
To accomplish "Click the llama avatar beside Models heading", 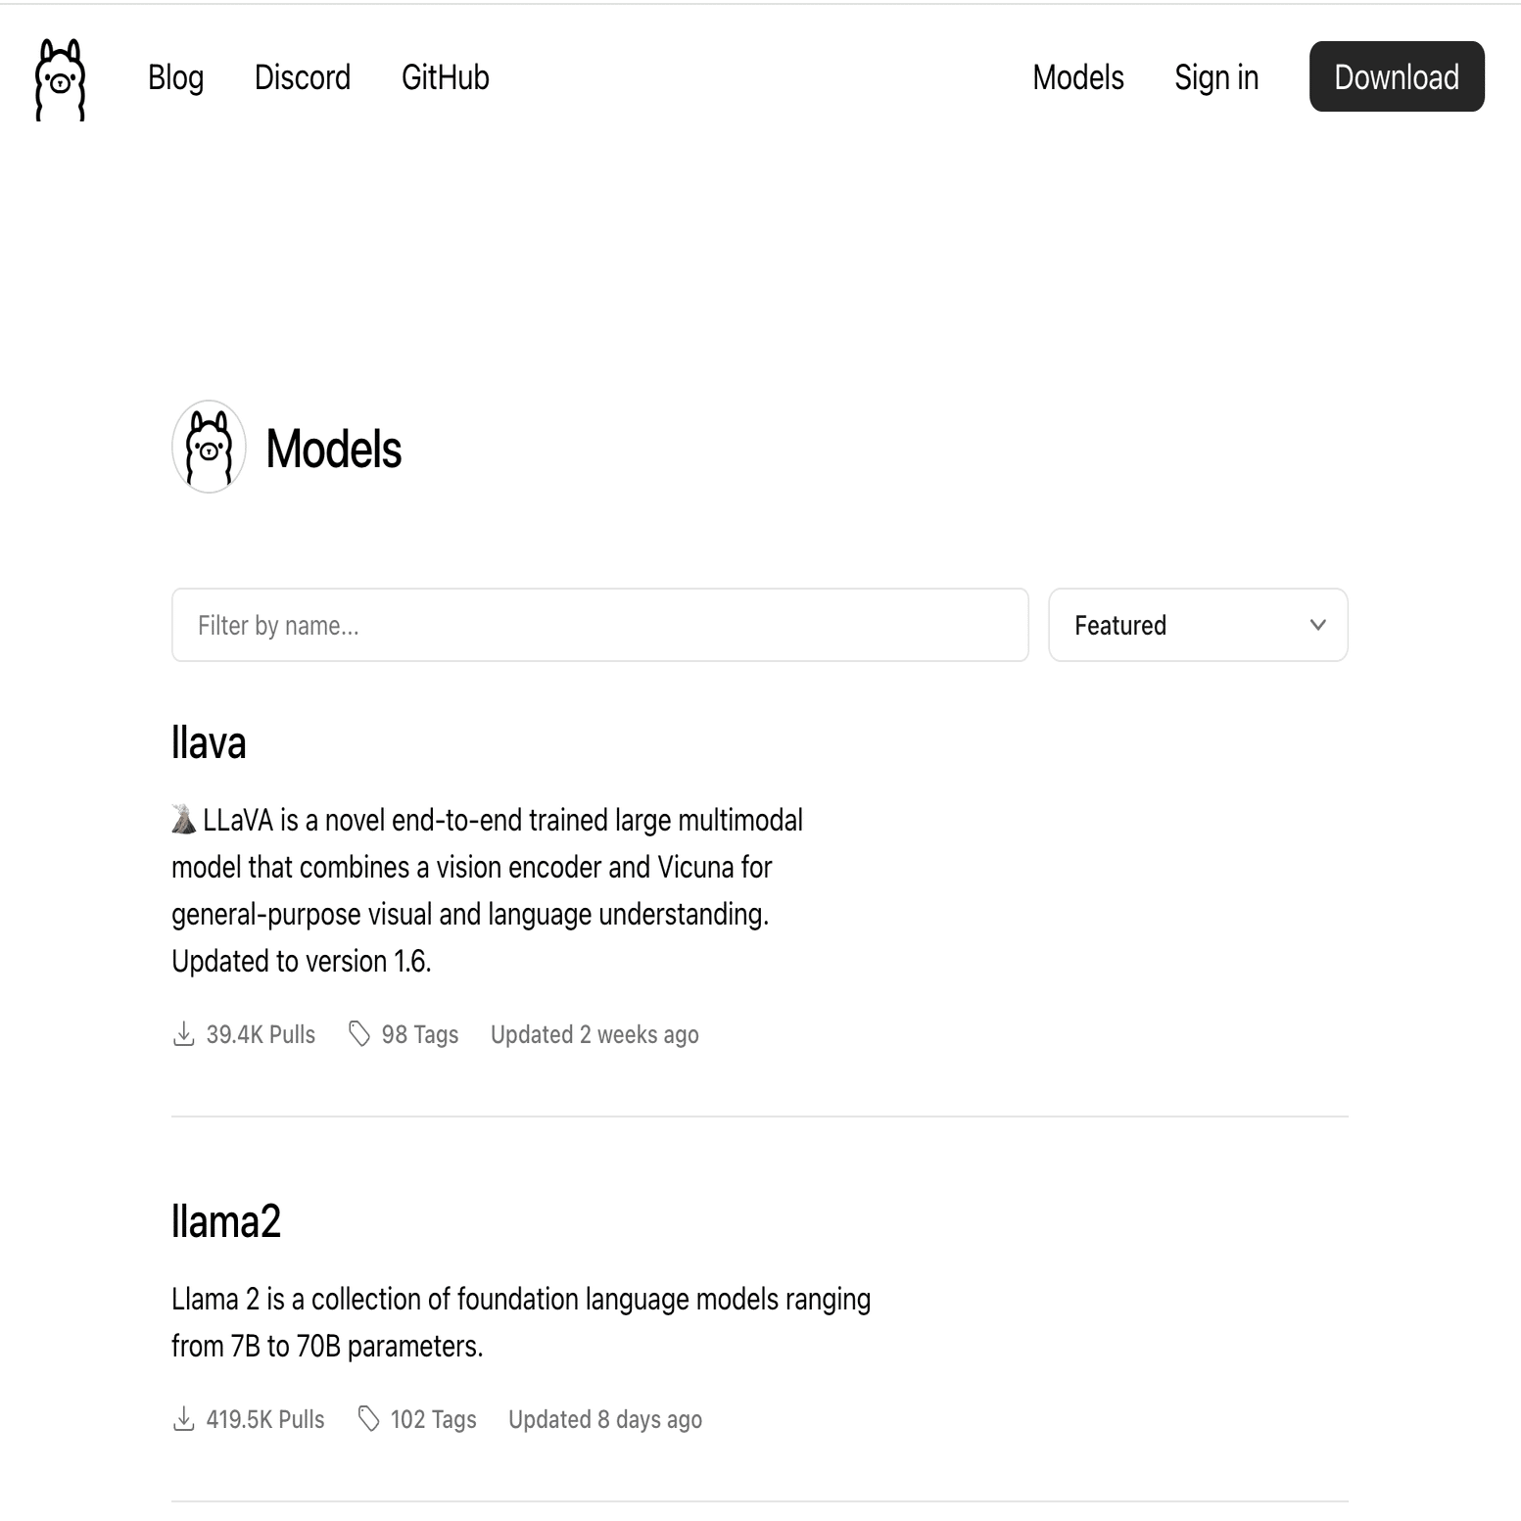I will click(x=209, y=448).
